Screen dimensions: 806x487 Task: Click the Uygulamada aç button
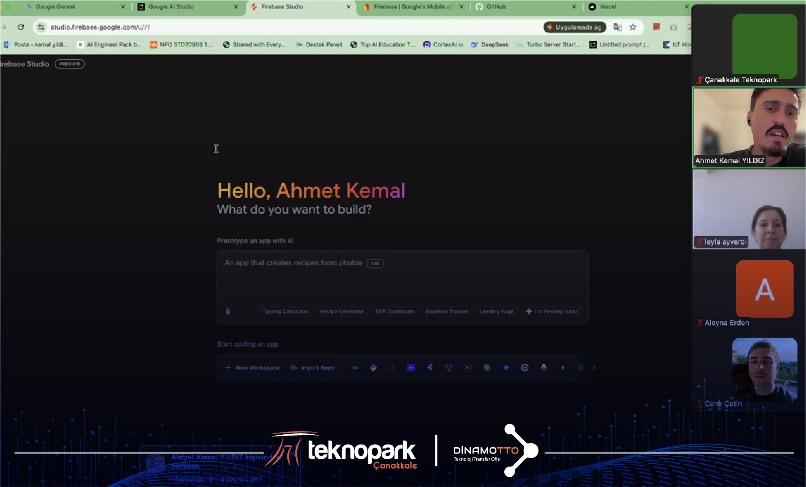(575, 27)
